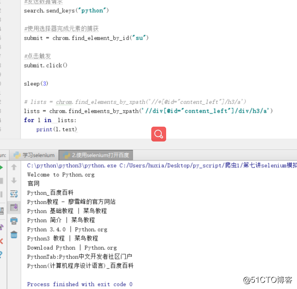Click output line '官网'
Image resolution: width=297 pixels, height=289 pixels.
(33, 184)
